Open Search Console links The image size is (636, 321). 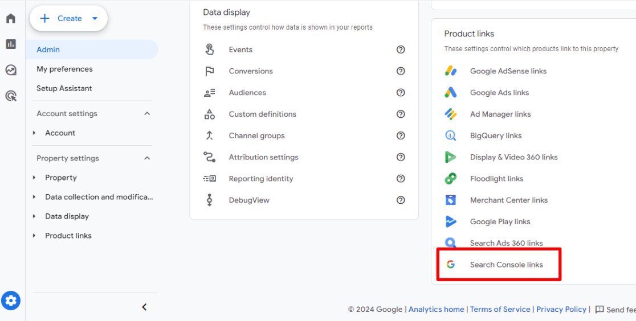tap(506, 265)
